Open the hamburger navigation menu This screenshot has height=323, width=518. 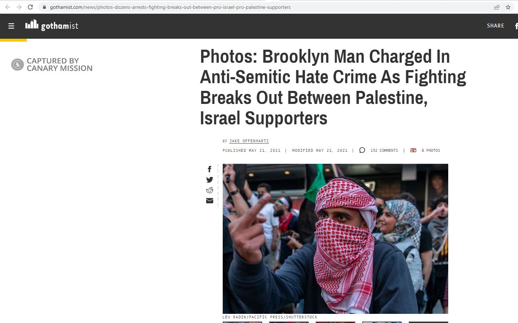(x=11, y=26)
